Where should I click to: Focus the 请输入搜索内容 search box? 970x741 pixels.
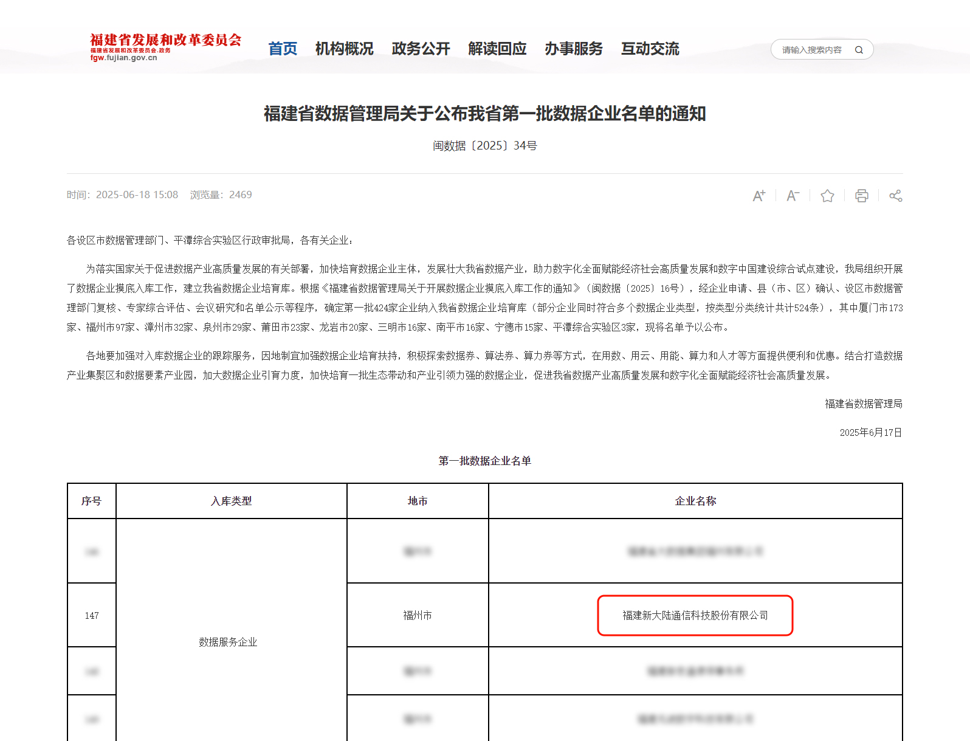point(811,50)
